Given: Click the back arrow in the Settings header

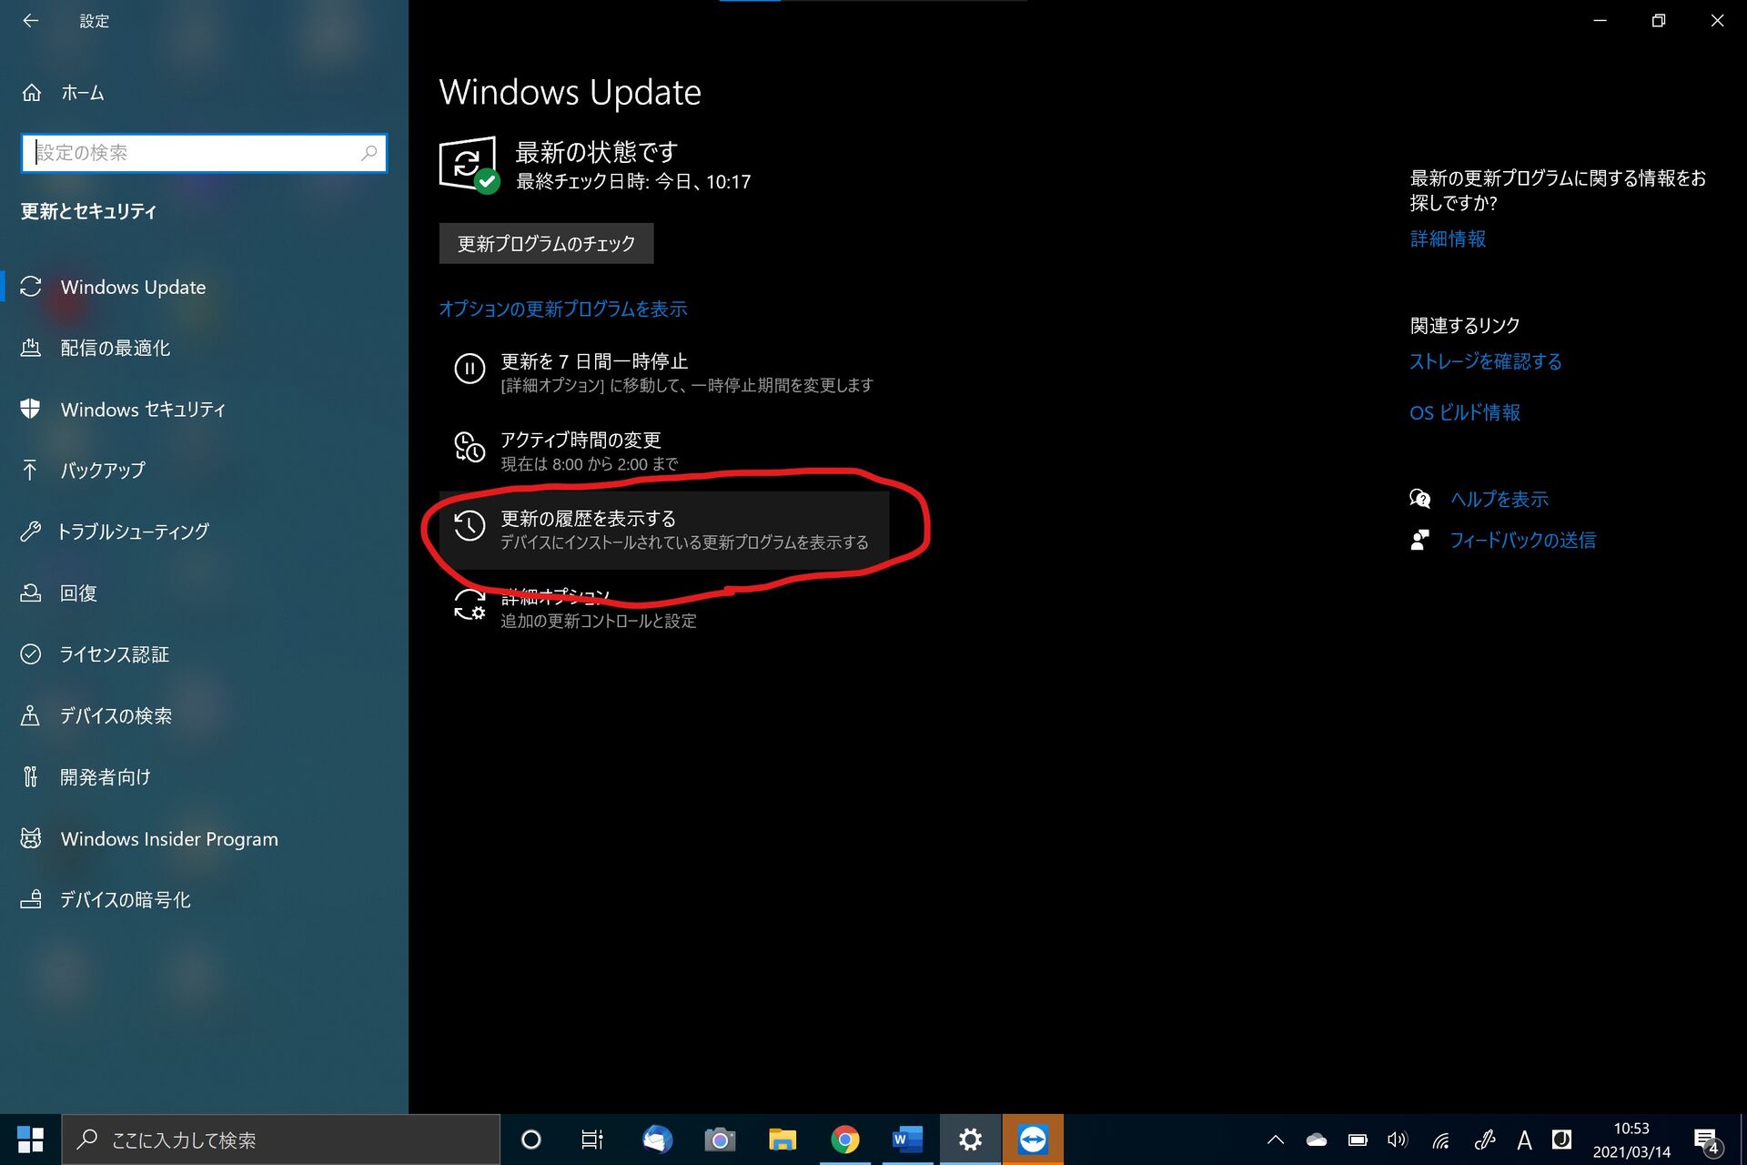Looking at the screenshot, I should coord(31,21).
